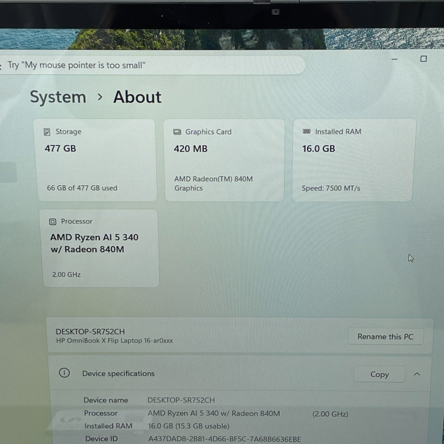The image size is (444, 444).
Task: Click the Installed RAM chip icon
Action: pos(307,131)
